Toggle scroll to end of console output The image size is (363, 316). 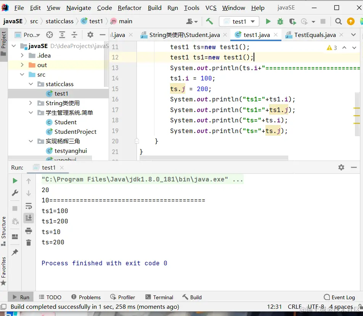coord(29,218)
